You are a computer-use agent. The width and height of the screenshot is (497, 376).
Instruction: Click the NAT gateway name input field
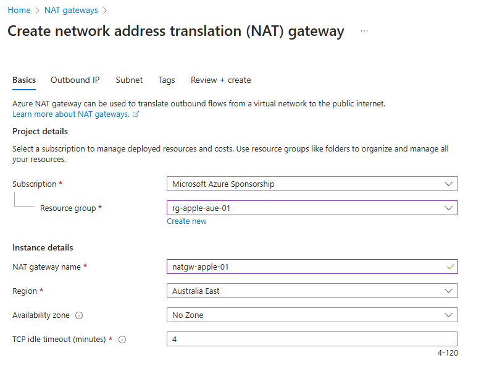click(x=306, y=267)
